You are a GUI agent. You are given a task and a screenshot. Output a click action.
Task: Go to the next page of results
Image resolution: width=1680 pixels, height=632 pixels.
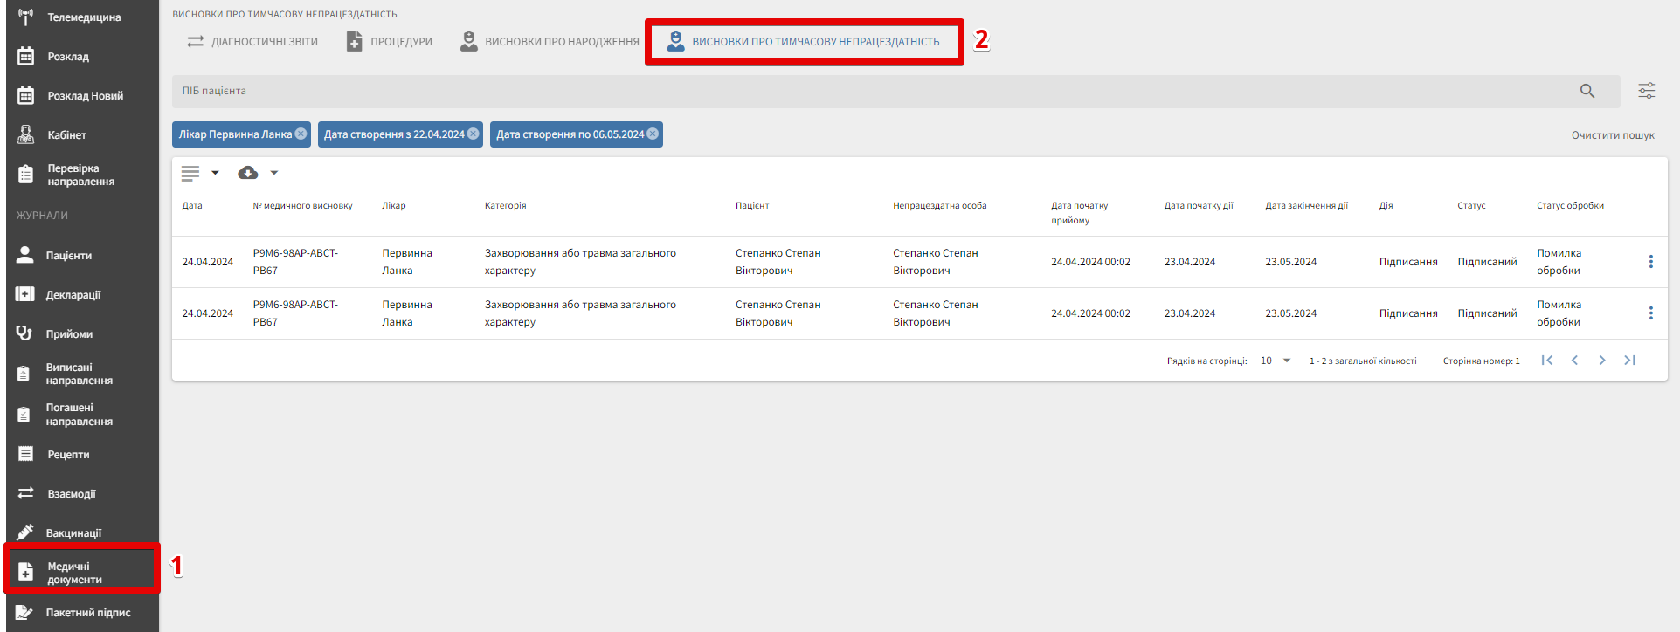1601,361
